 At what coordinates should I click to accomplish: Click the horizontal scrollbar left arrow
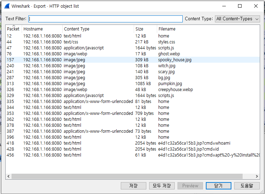8,176
